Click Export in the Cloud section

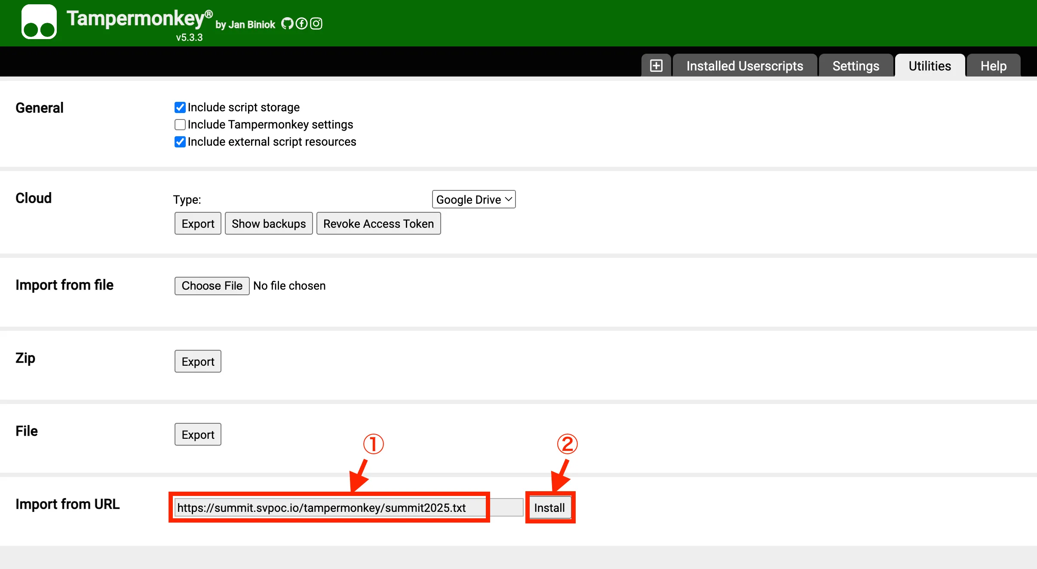pyautogui.click(x=198, y=223)
